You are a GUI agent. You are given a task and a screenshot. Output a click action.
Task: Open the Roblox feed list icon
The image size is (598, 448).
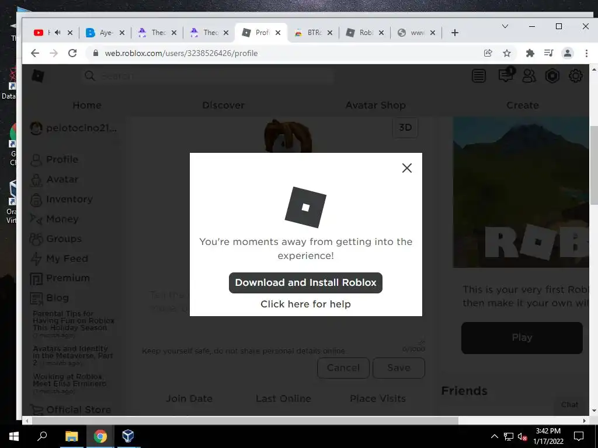pos(479,76)
